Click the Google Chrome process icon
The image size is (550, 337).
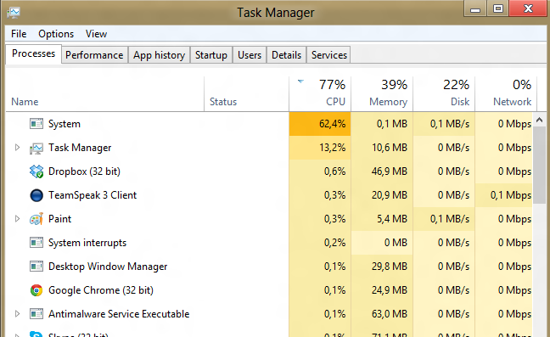point(36,290)
